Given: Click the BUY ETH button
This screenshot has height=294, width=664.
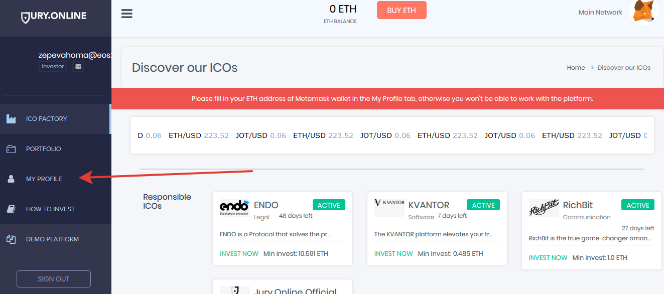Looking at the screenshot, I should point(402,10).
